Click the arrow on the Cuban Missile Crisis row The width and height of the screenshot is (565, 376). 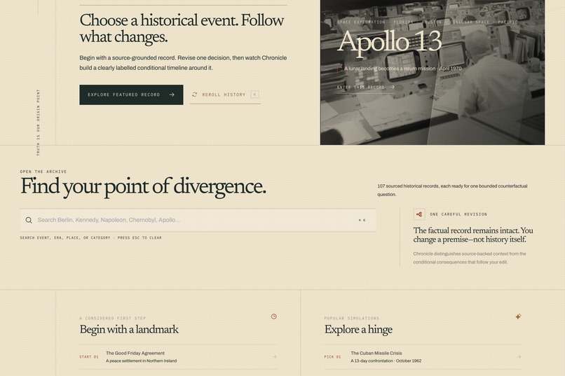pos(519,357)
